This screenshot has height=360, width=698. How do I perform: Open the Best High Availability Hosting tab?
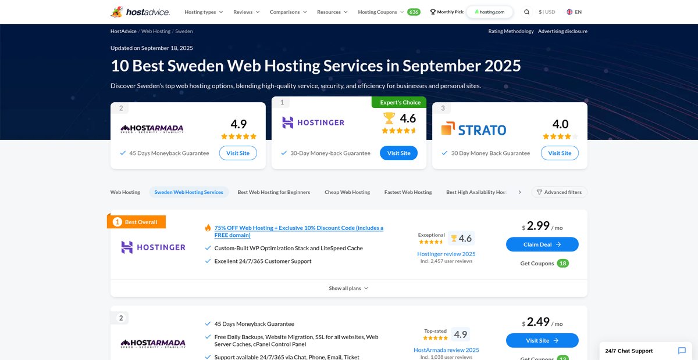click(476, 192)
